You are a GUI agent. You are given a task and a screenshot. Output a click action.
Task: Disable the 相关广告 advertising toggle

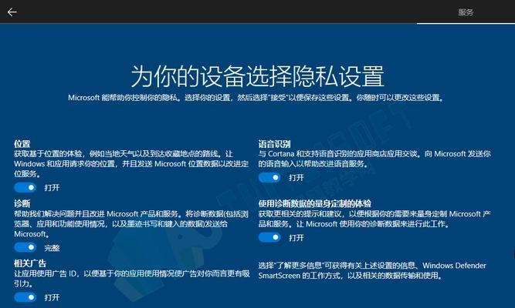tap(25, 297)
